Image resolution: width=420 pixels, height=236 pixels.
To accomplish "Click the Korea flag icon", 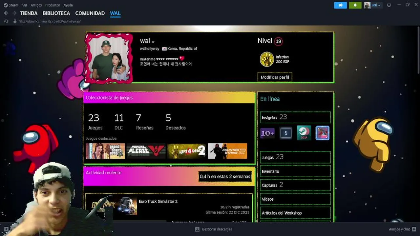I will pyautogui.click(x=164, y=49).
